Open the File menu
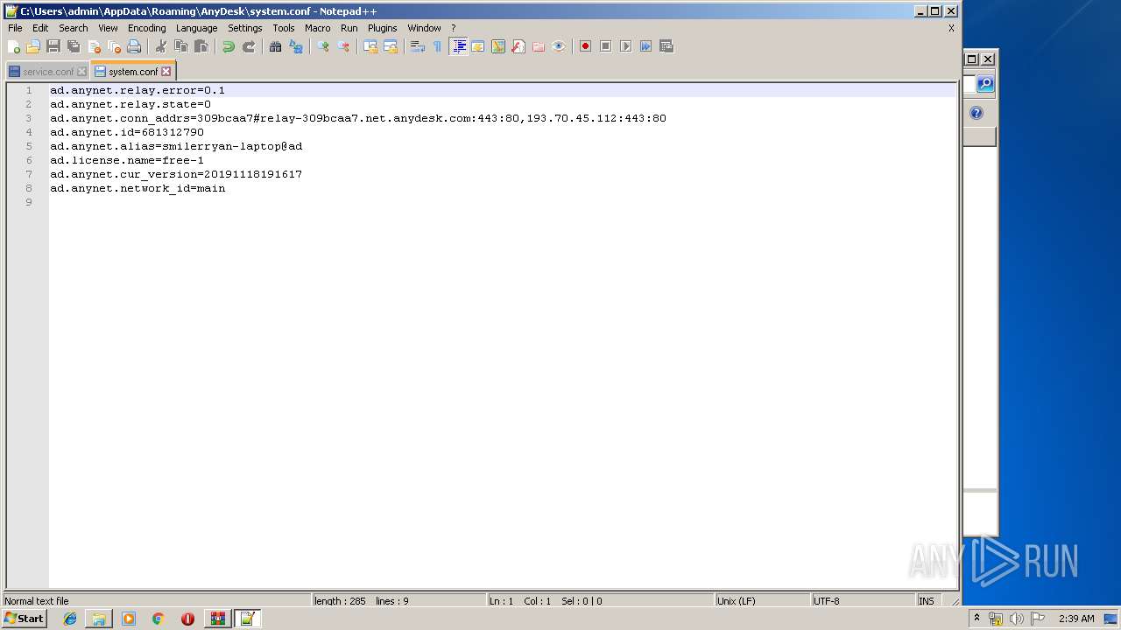Screen dimensions: 1121x630 (x=15, y=28)
